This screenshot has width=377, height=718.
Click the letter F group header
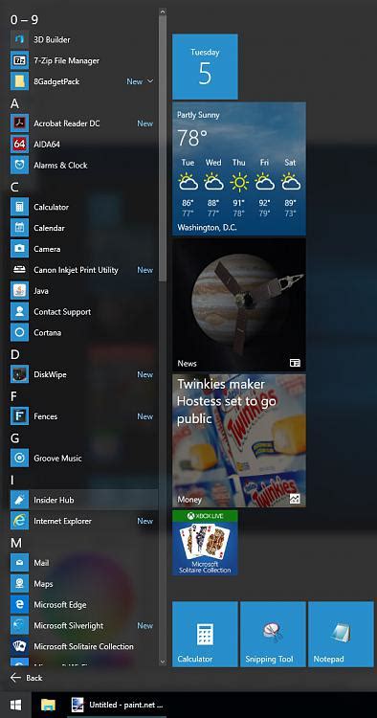(x=14, y=396)
